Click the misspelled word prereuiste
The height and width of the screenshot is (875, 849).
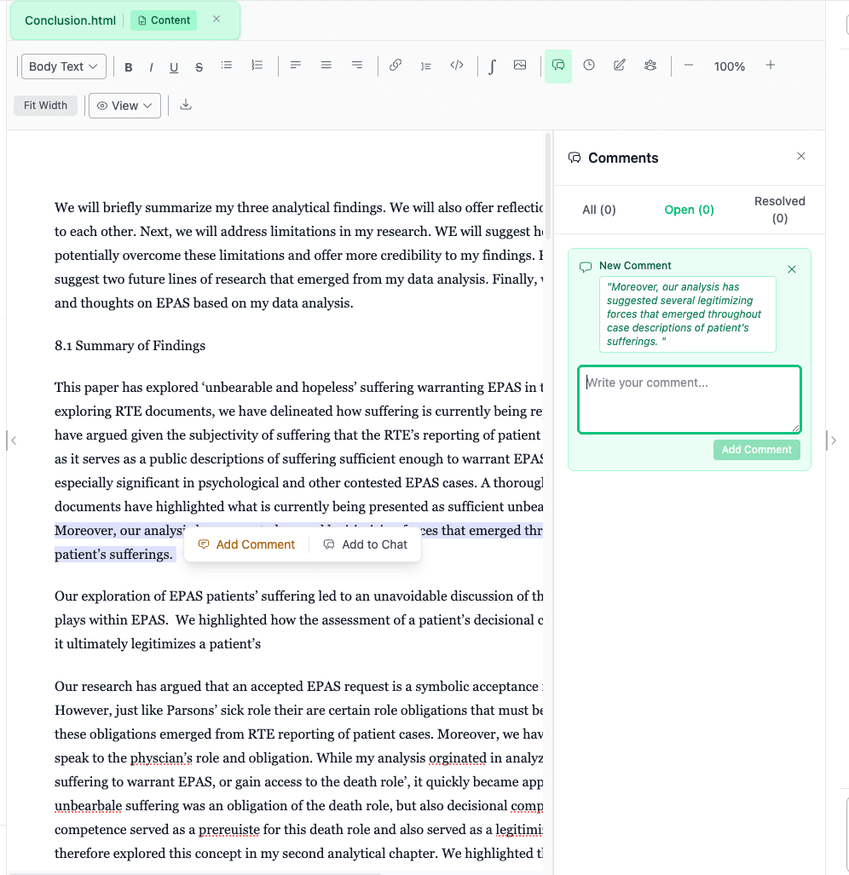point(229,830)
